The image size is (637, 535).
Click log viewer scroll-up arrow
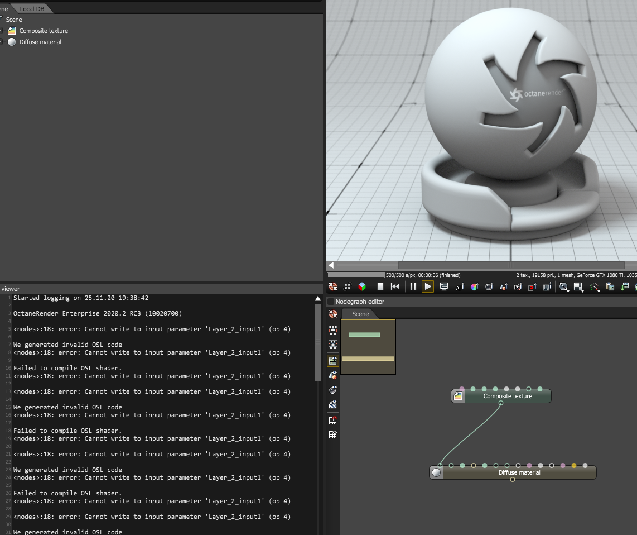[318, 299]
